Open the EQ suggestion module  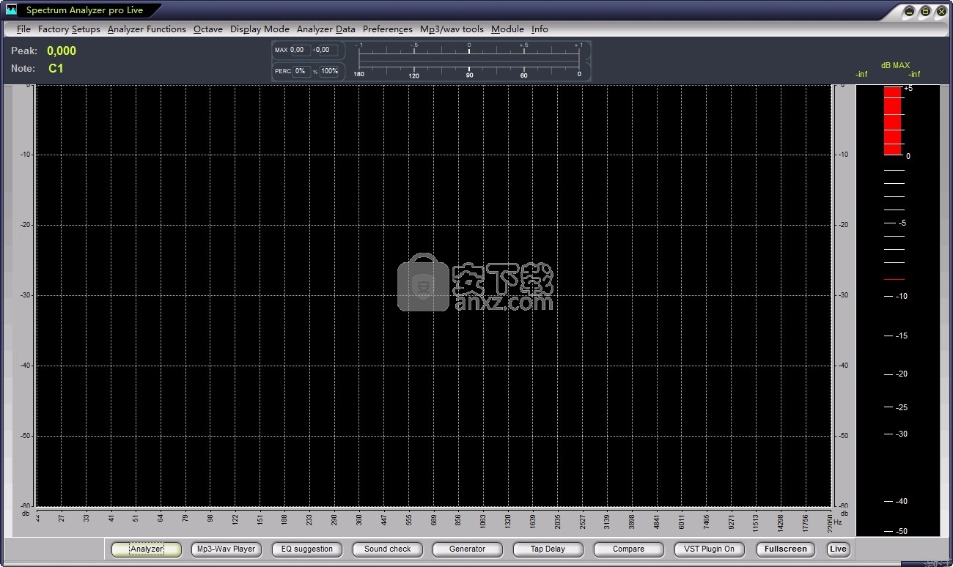(307, 549)
